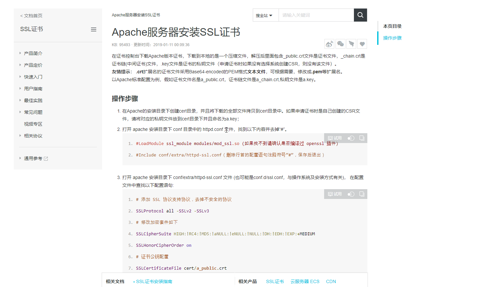Click the SSL证书 sidebar title

[31, 29]
